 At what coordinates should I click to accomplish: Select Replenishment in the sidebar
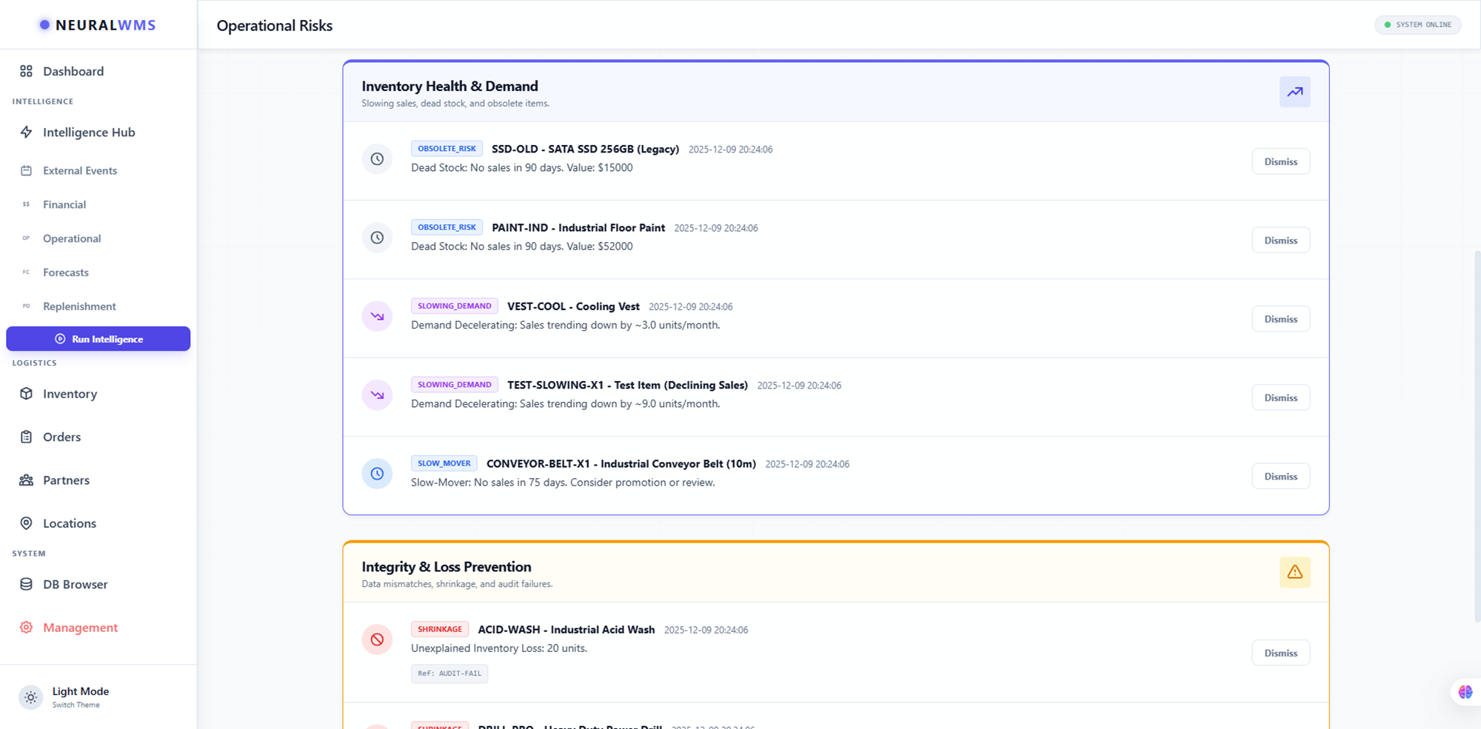pyautogui.click(x=79, y=306)
